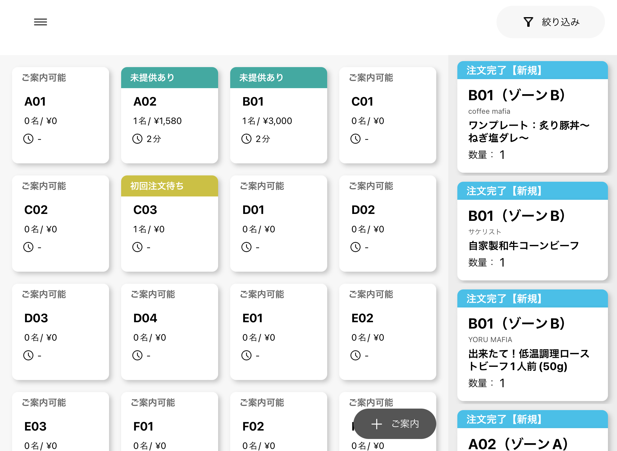Viewport: 617px width, 451px height.
Task: Click the clock icon on table C03
Action: tap(137, 247)
